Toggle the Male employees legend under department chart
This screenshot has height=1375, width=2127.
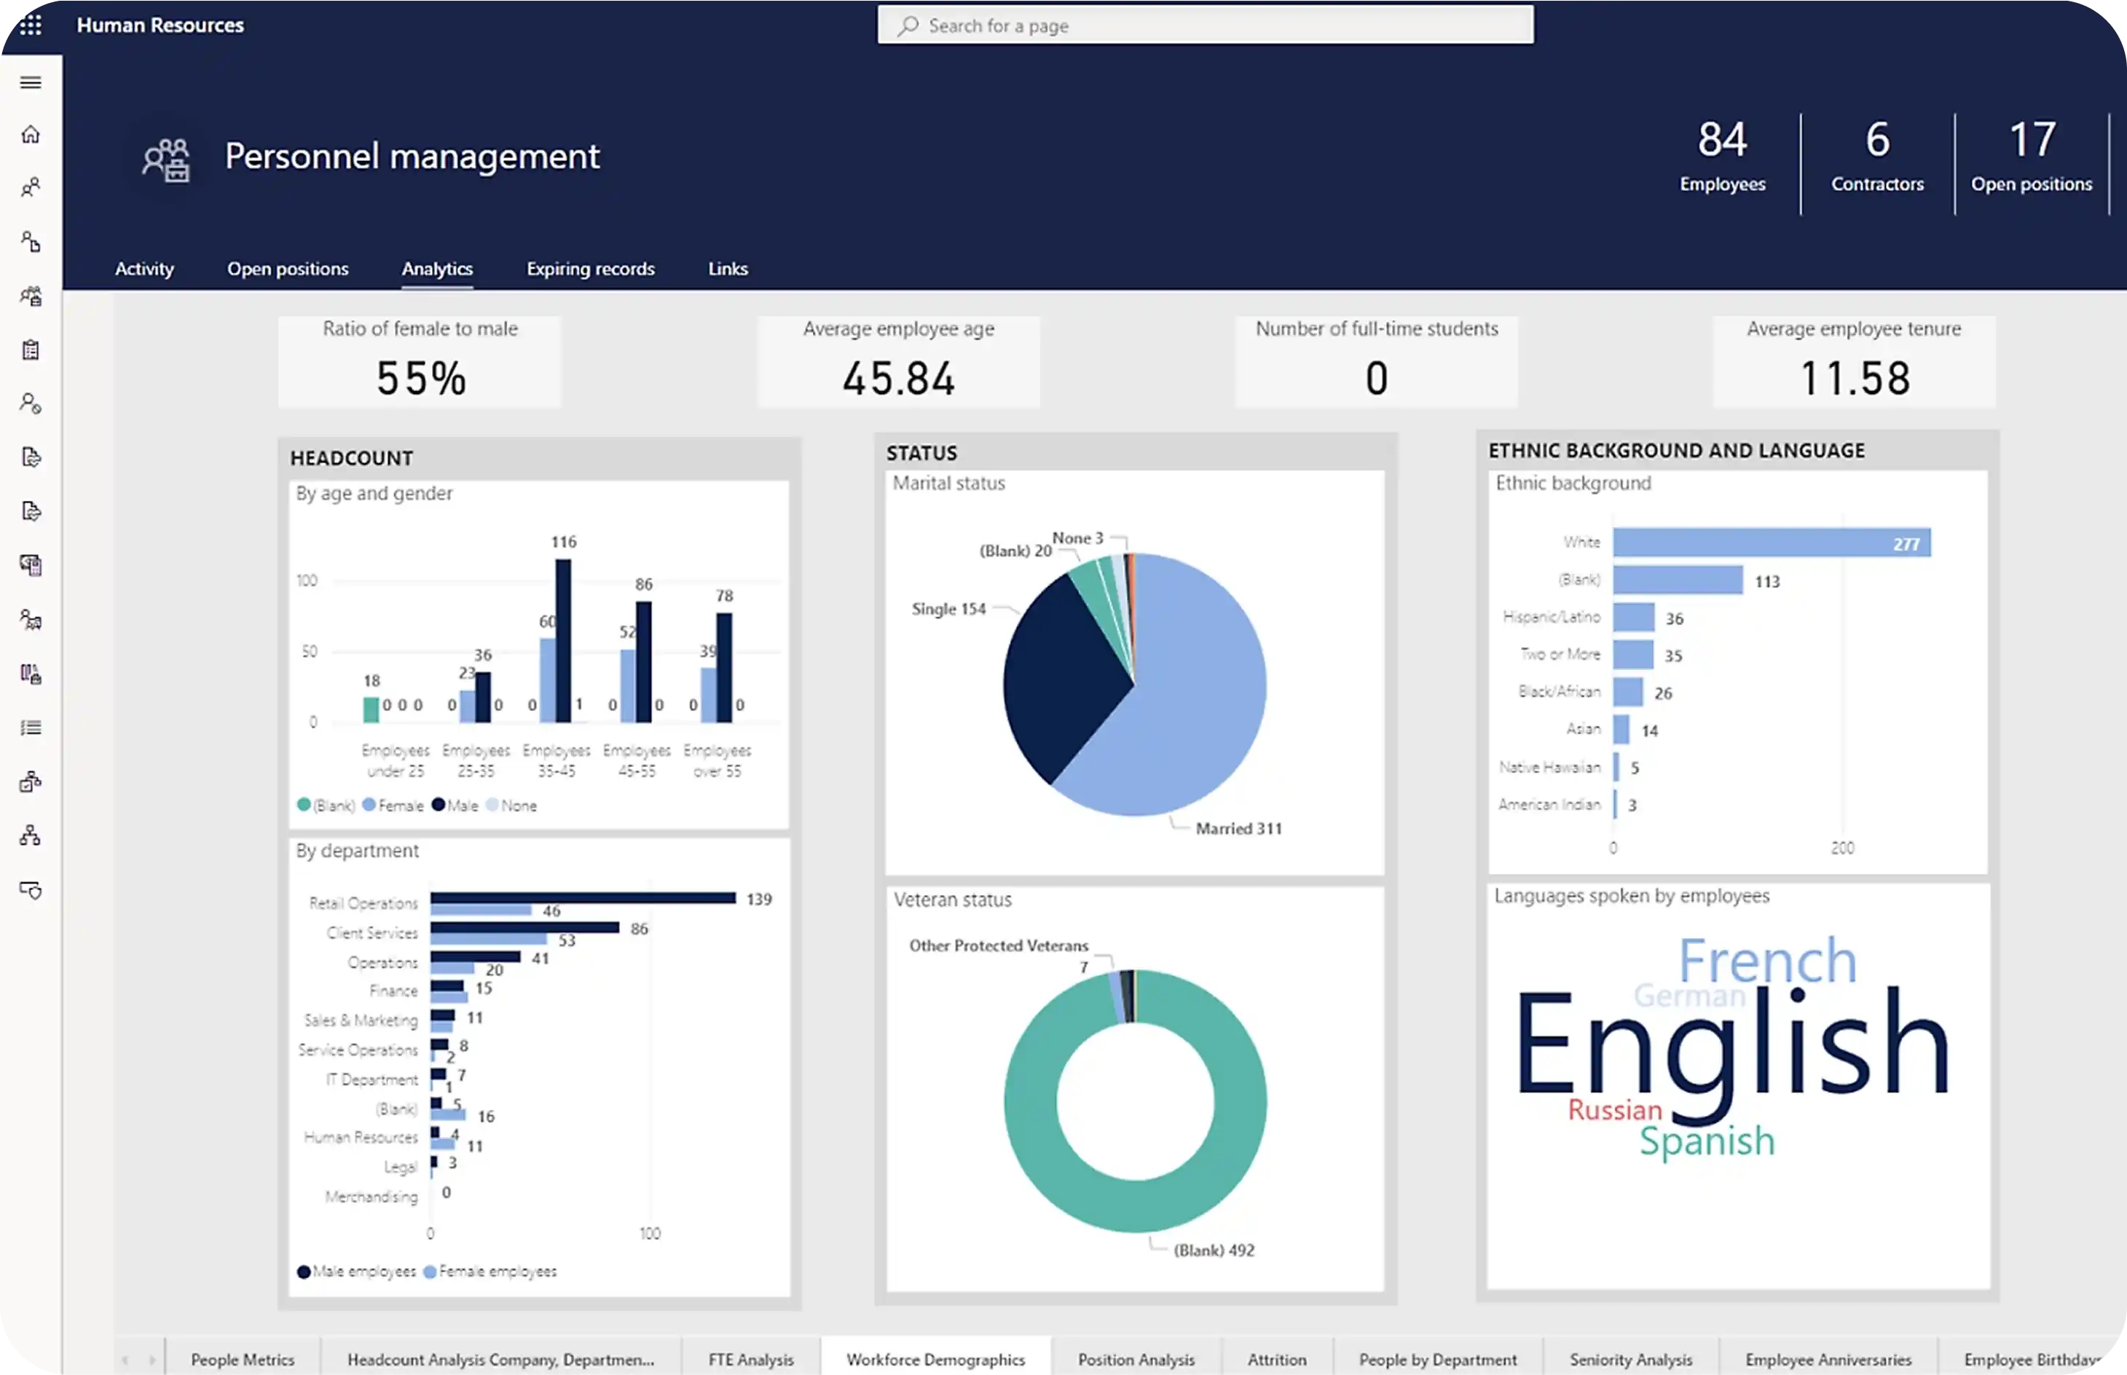(x=355, y=1272)
